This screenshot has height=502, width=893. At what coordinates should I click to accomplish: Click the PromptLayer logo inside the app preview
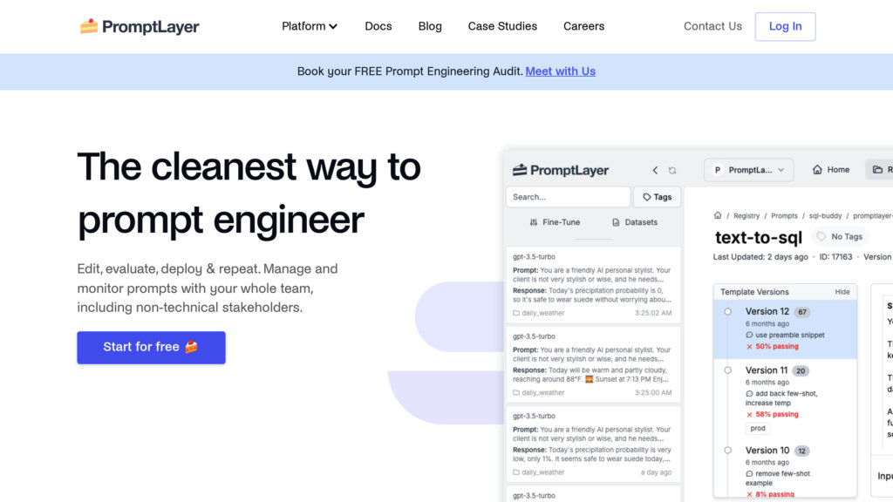[x=561, y=170]
